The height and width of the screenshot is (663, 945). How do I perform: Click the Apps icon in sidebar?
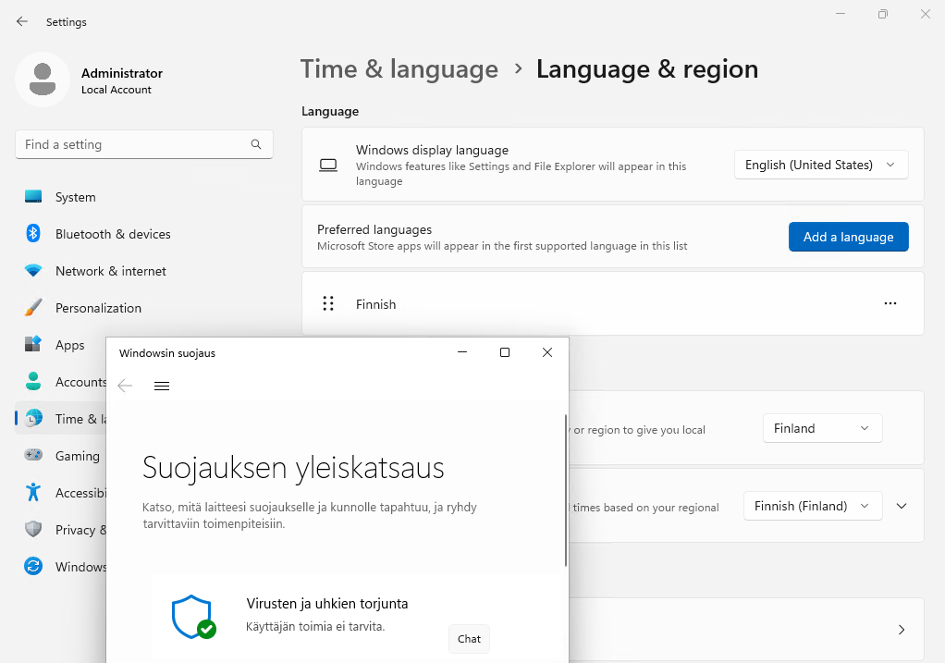click(x=33, y=344)
